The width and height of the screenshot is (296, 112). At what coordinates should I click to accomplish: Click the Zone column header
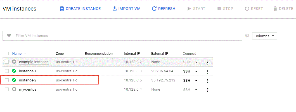(x=60, y=53)
